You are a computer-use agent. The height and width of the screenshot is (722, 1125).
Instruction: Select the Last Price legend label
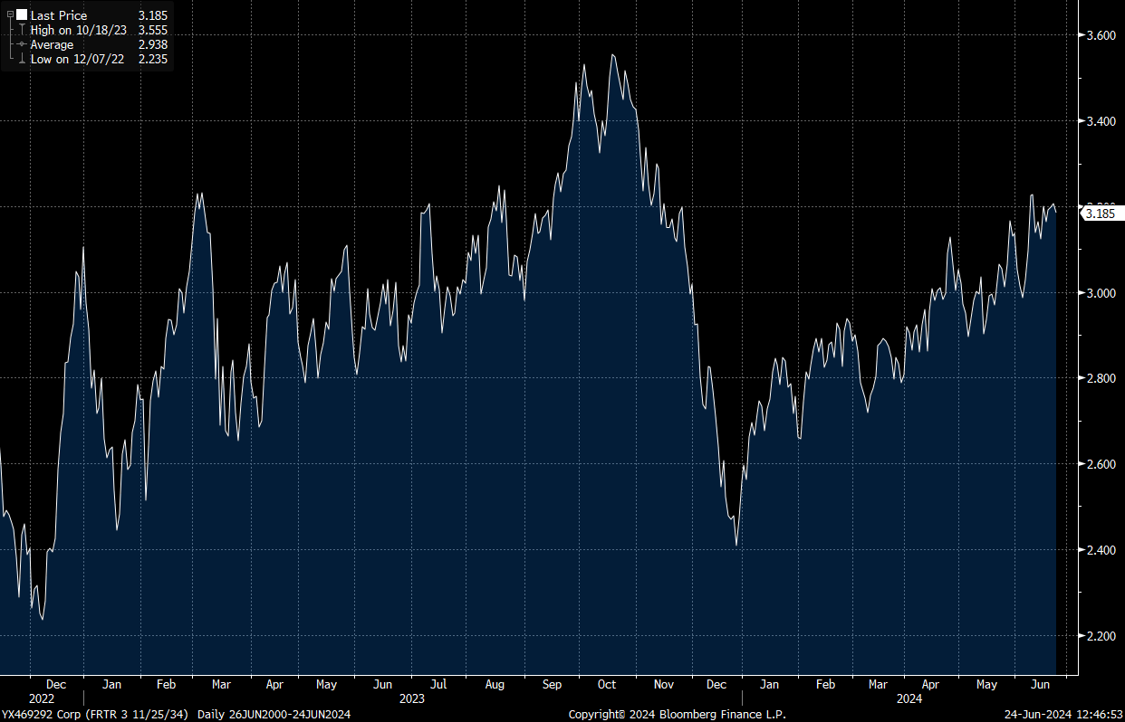[59, 15]
